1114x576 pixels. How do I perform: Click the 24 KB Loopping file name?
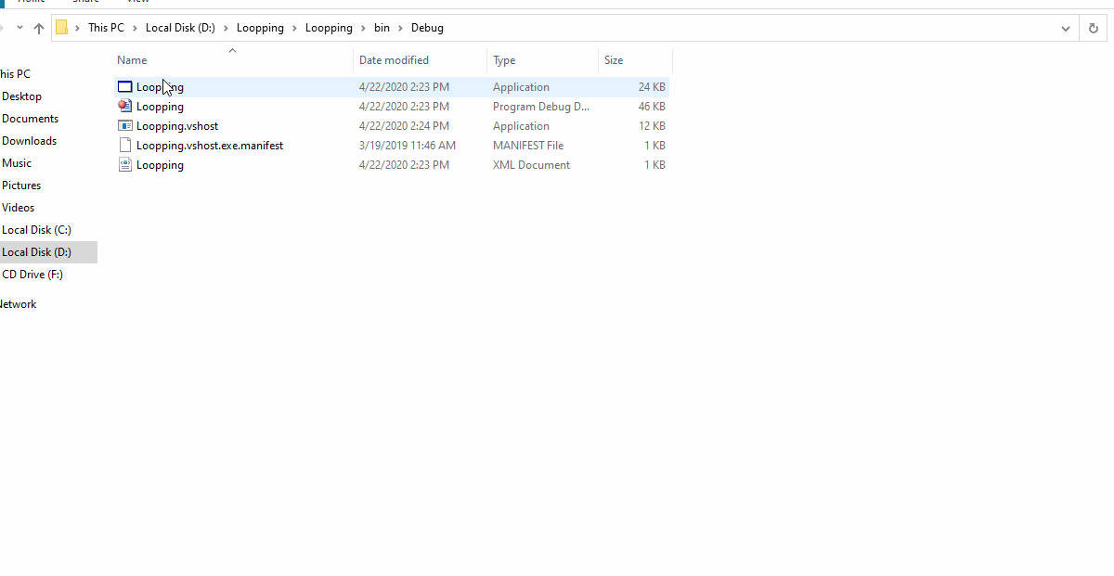[x=160, y=87]
